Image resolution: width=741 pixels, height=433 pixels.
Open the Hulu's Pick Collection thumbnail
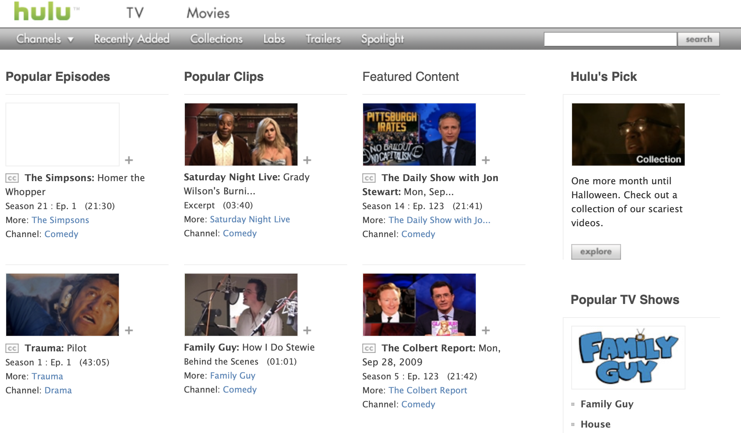628,134
